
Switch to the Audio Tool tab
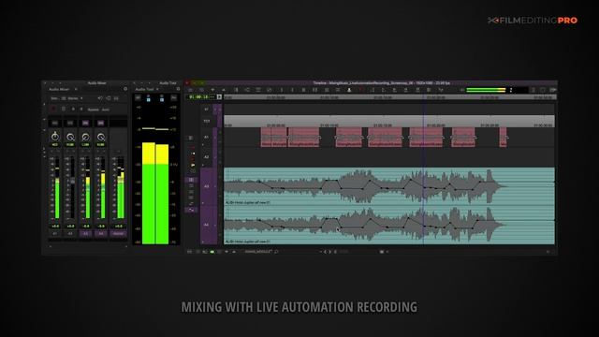point(145,89)
